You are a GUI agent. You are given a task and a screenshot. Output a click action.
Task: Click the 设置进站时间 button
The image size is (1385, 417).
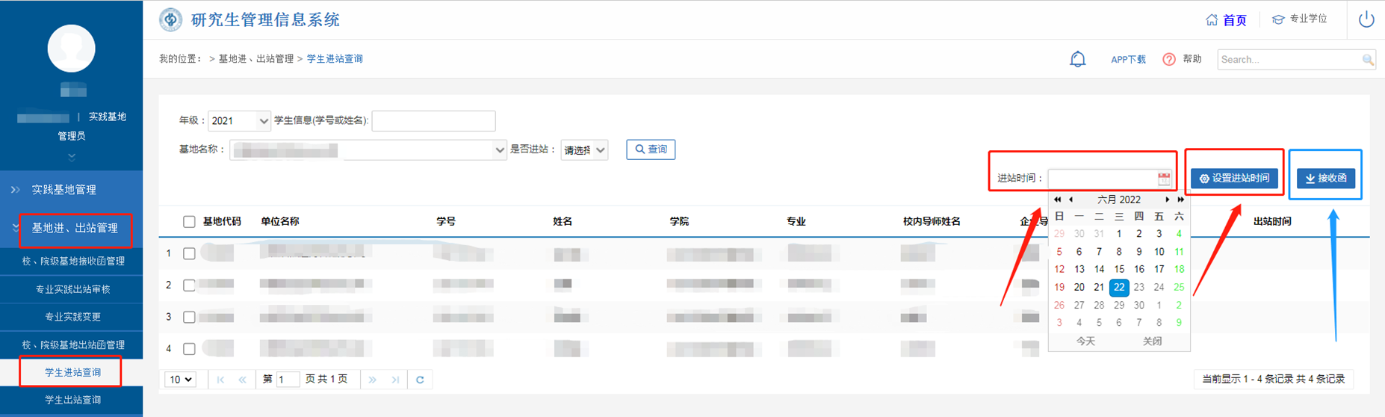pos(1234,179)
